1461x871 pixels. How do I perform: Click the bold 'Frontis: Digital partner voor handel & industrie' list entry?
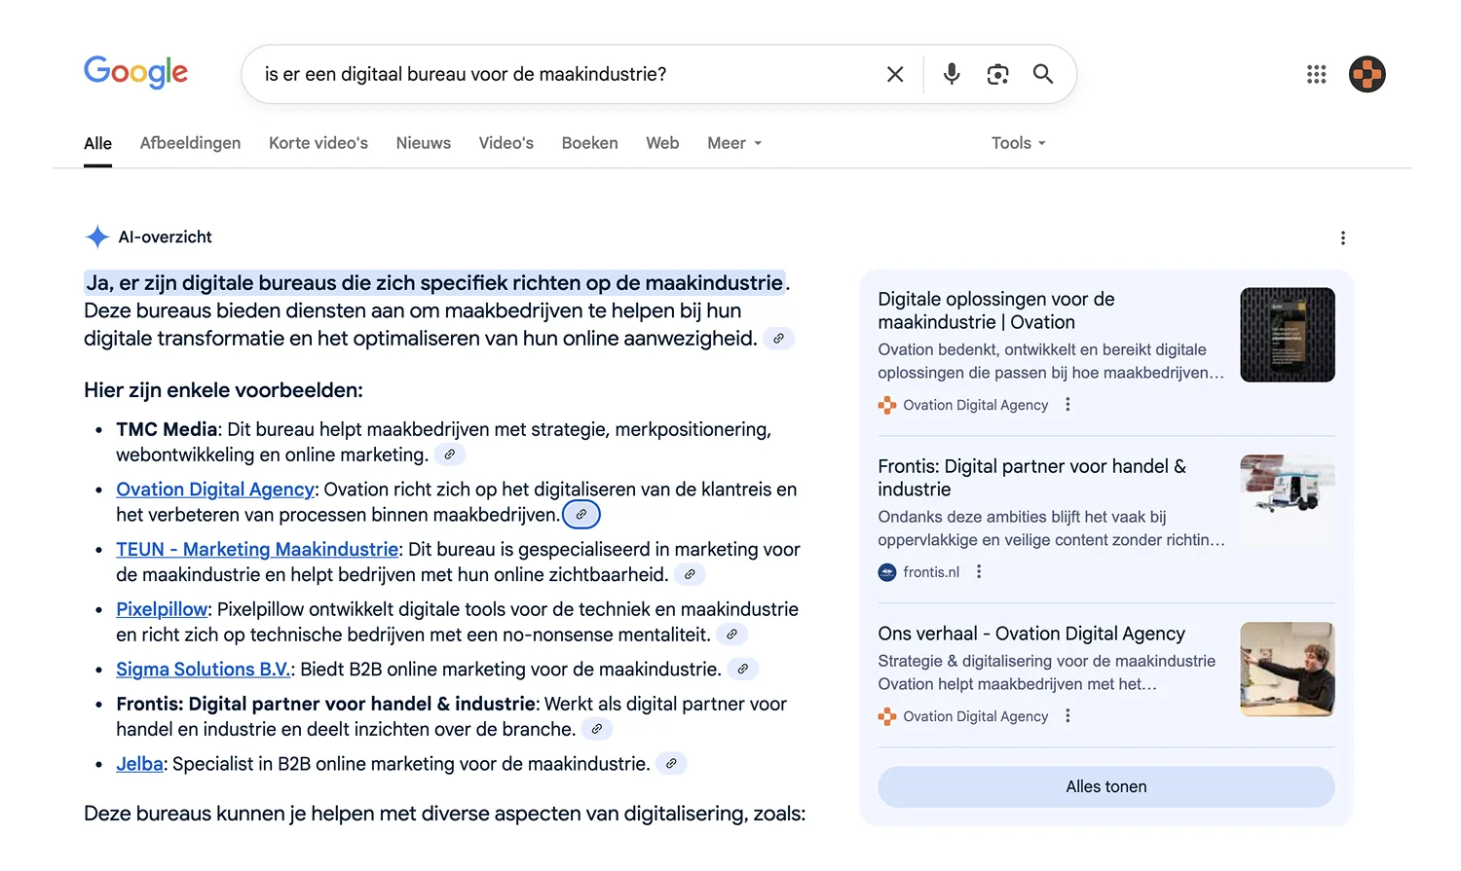326,704
